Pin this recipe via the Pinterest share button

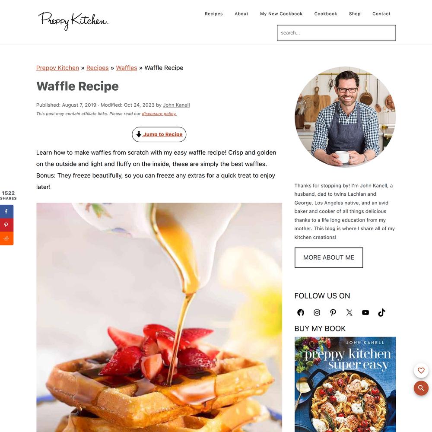pos(6,225)
